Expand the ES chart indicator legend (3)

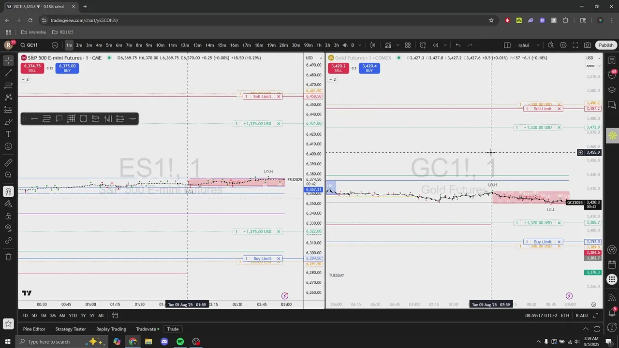[25, 79]
